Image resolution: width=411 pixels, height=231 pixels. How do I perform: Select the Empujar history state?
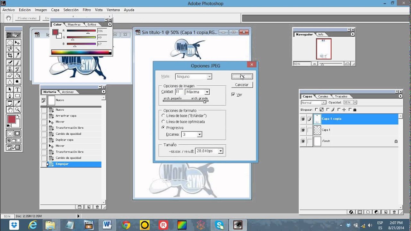tap(74, 164)
